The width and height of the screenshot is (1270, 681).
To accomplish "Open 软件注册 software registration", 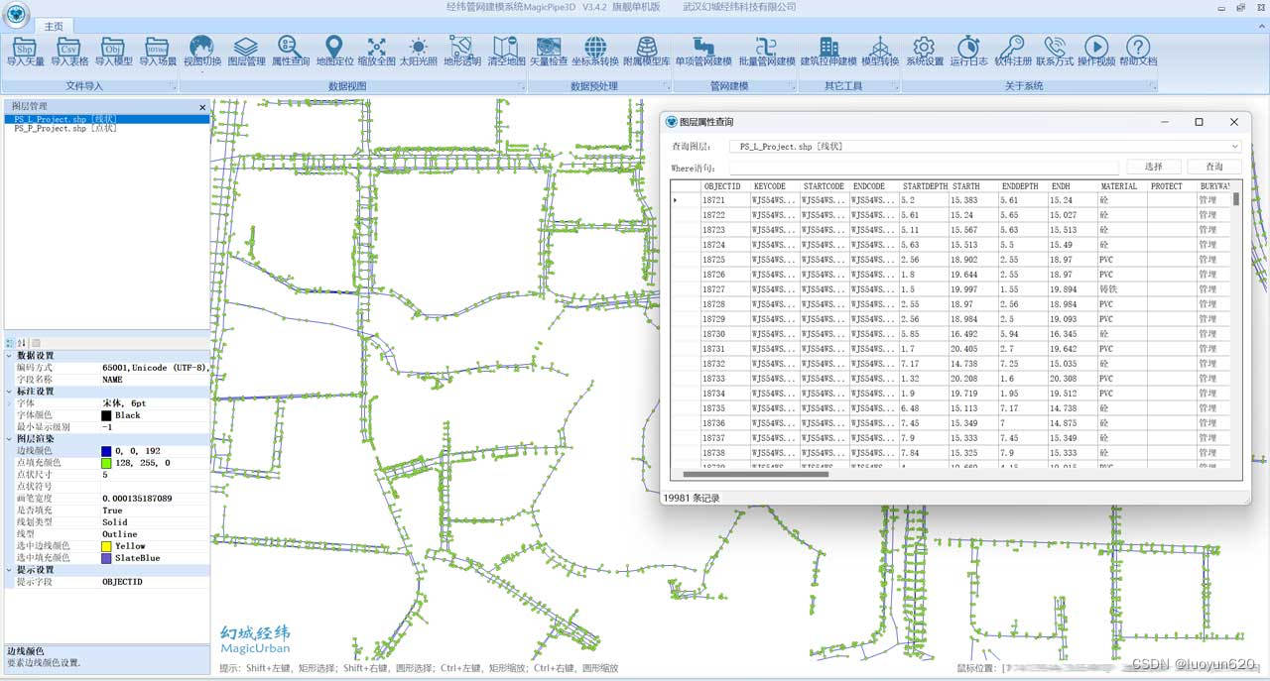I will 1012,52.
